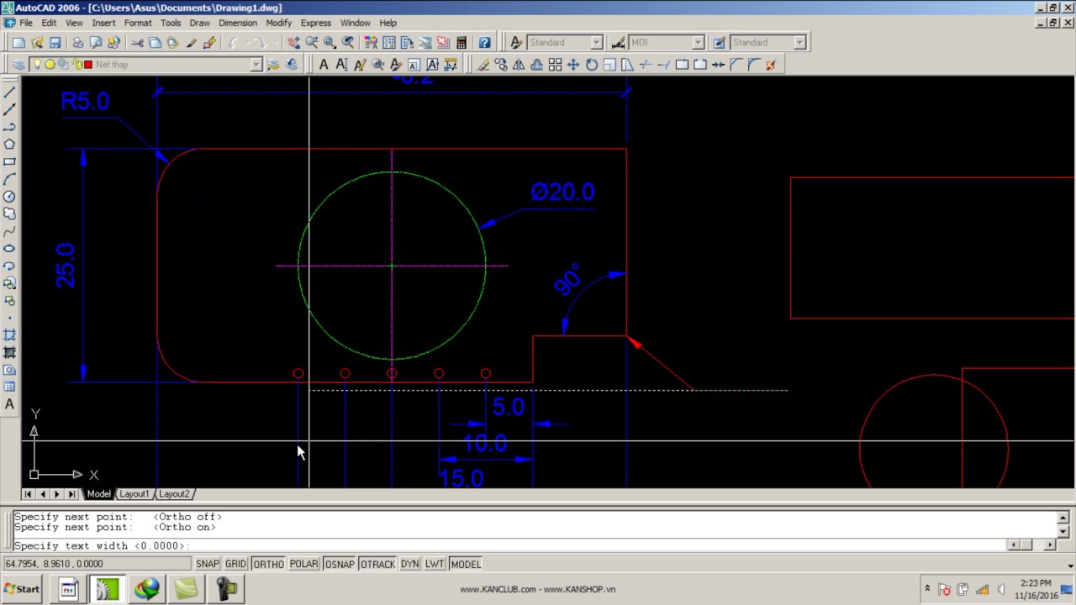Switch to the Layout1 tab
Screen dimensions: 1076x605
[134, 494]
